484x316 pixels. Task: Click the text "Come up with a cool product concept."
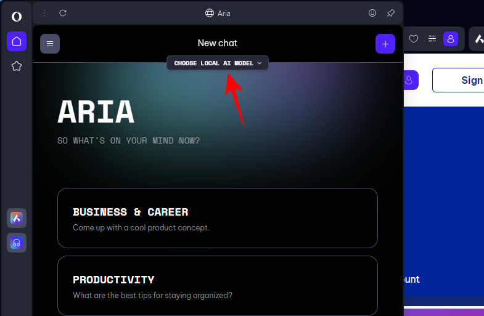point(141,228)
